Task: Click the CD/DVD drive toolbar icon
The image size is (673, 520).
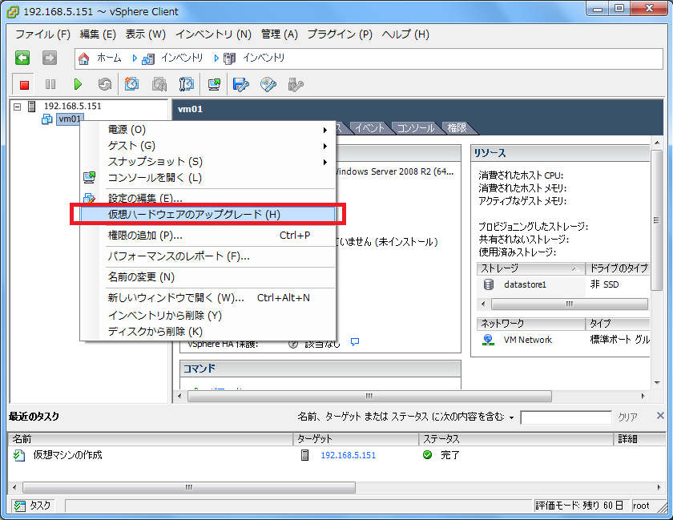Action: click(x=268, y=85)
